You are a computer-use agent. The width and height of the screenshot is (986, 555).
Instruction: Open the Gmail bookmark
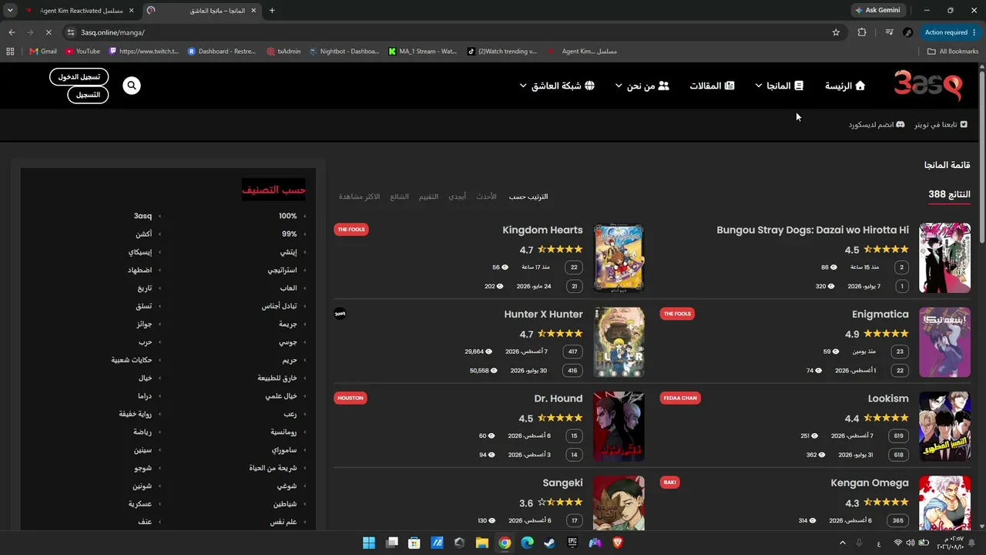click(x=43, y=52)
